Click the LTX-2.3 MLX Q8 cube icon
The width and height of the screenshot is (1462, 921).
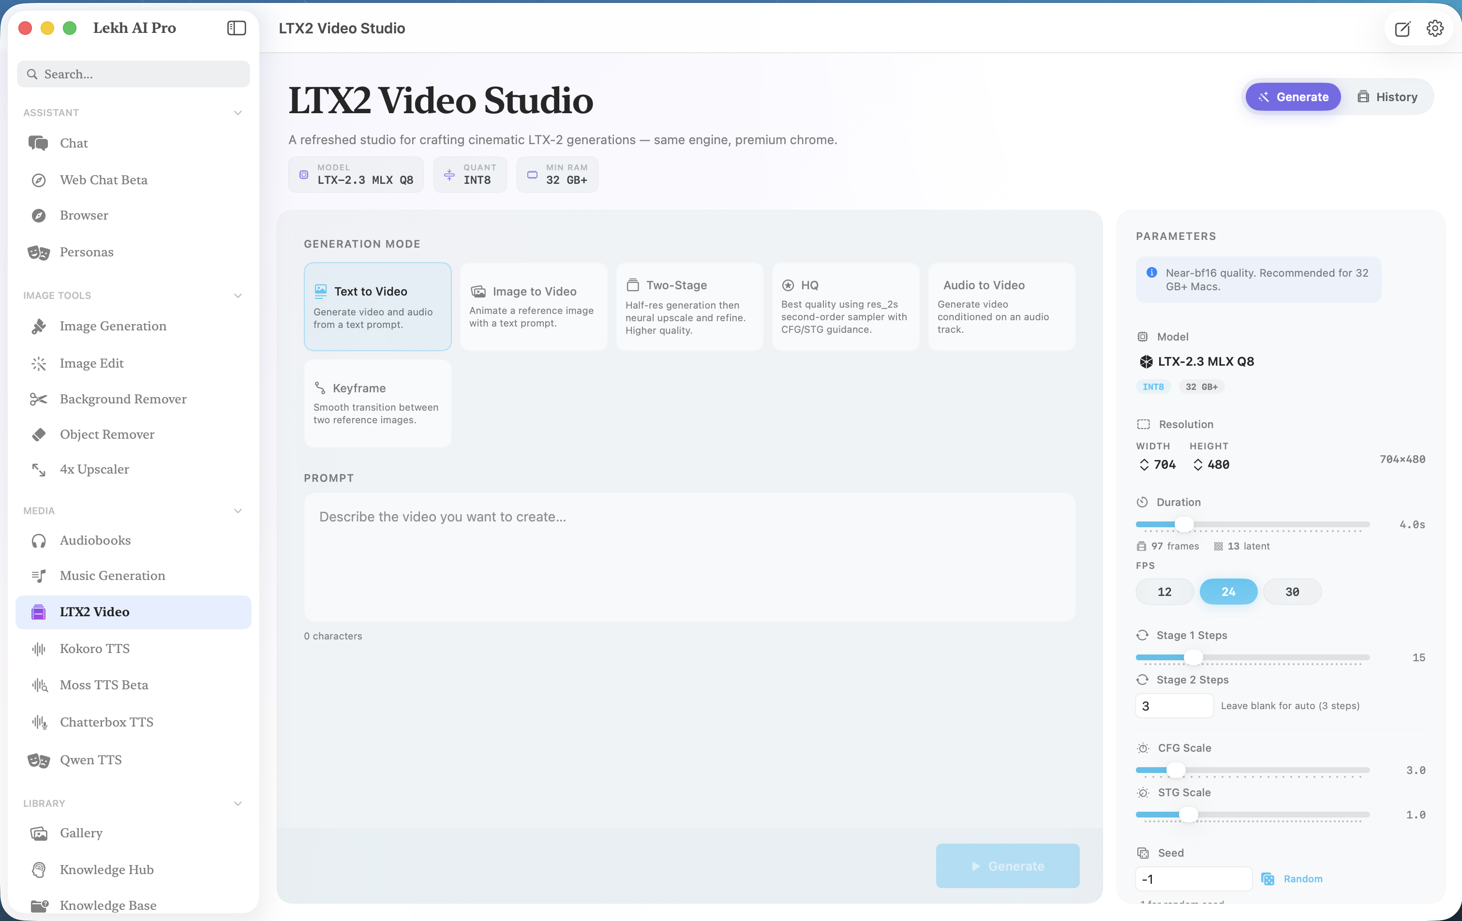(1146, 362)
